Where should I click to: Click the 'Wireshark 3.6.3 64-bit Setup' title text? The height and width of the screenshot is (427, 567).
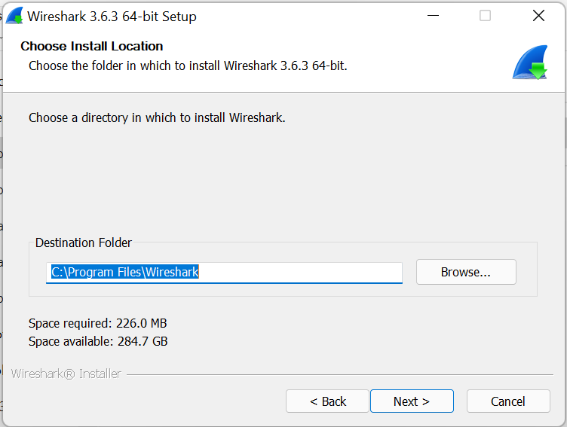[112, 17]
